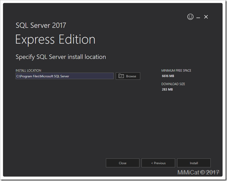Select the 6616 MB minimum free space value
The width and height of the screenshot is (227, 181).
168,76
